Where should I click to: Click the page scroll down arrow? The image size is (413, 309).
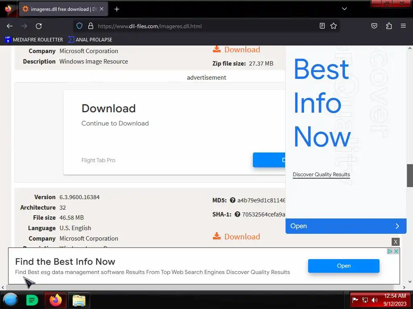(410, 282)
